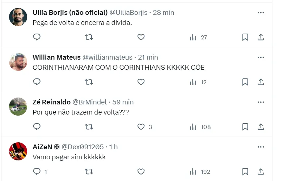
Task: Open the 59 min timestamp link
Action: (x=123, y=102)
